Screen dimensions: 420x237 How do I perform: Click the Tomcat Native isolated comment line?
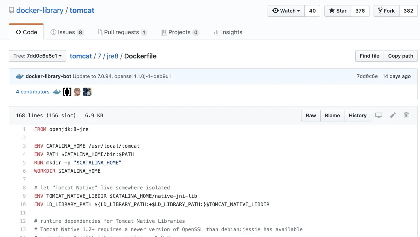102,188
